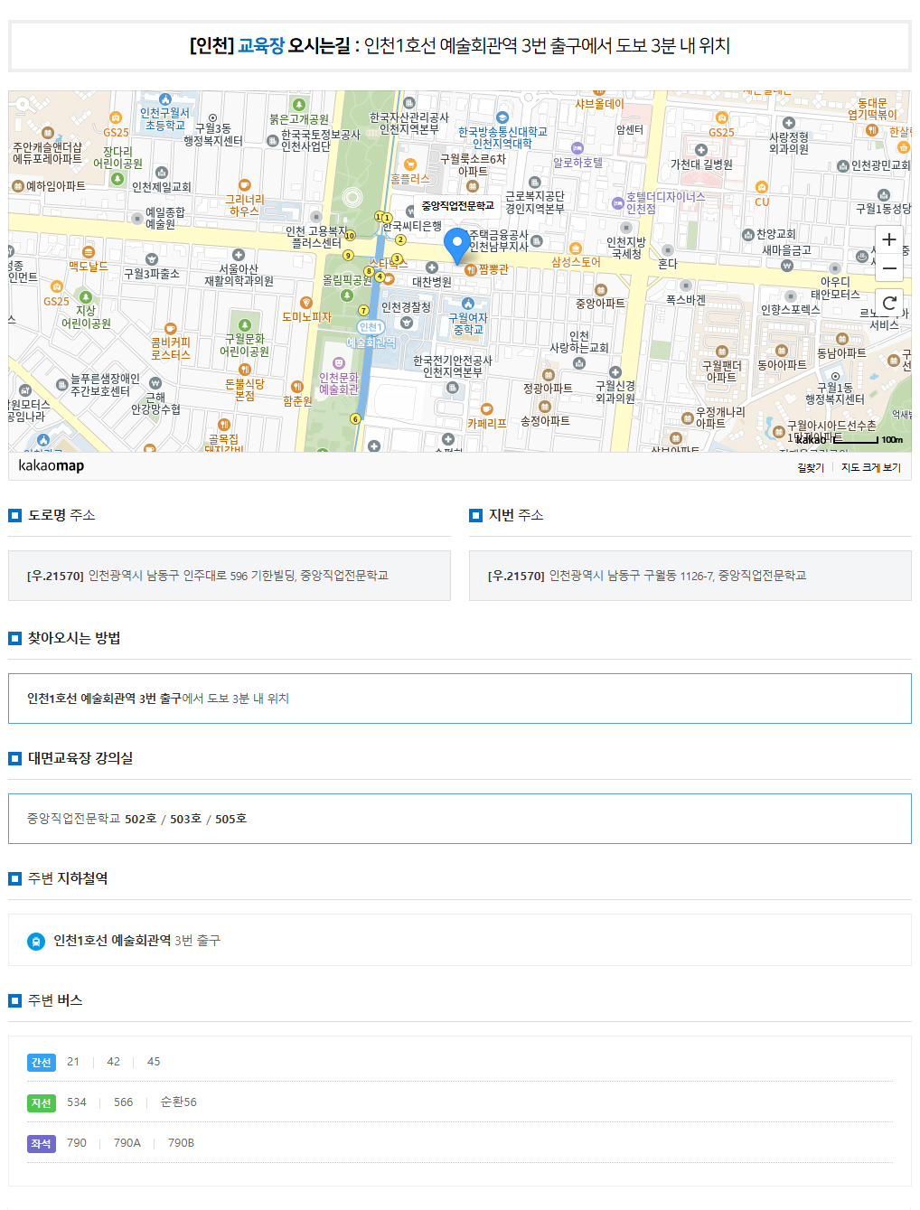Click the subway icon beside 예술회관역 3번 출구
This screenshot has height=1210, width=920.
pyautogui.click(x=35, y=941)
